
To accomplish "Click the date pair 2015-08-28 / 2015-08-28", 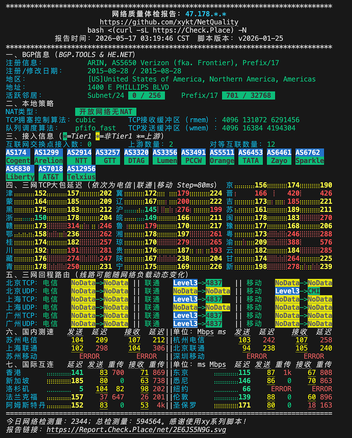I will click(134, 71).
